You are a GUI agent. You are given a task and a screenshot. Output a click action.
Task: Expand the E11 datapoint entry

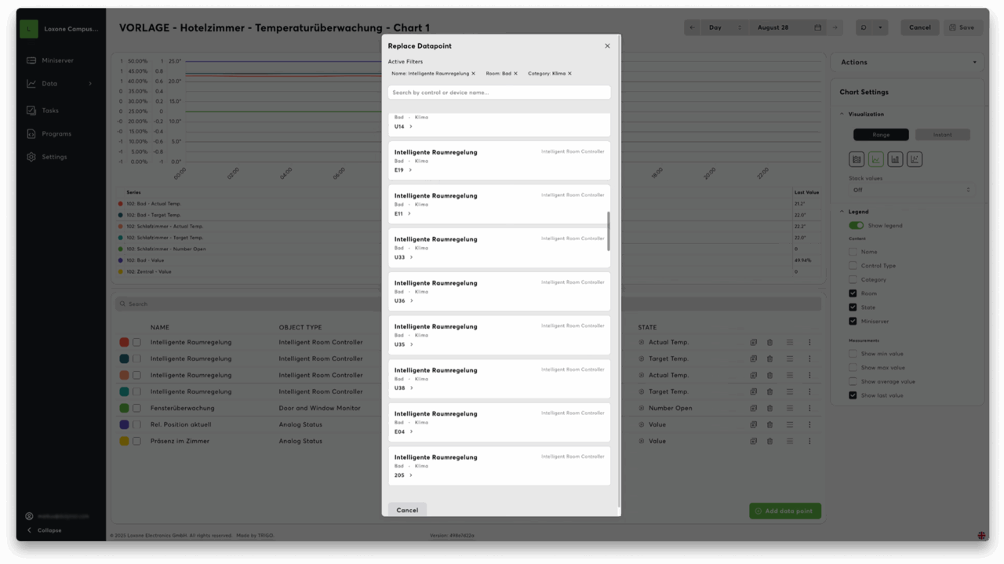click(499, 204)
